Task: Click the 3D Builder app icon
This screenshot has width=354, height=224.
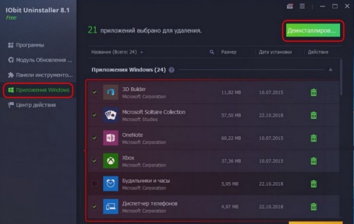Action: [x=111, y=93]
